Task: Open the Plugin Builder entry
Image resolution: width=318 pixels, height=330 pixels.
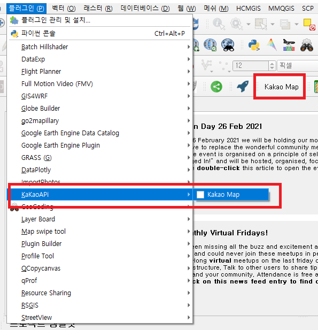Action: 100,244
